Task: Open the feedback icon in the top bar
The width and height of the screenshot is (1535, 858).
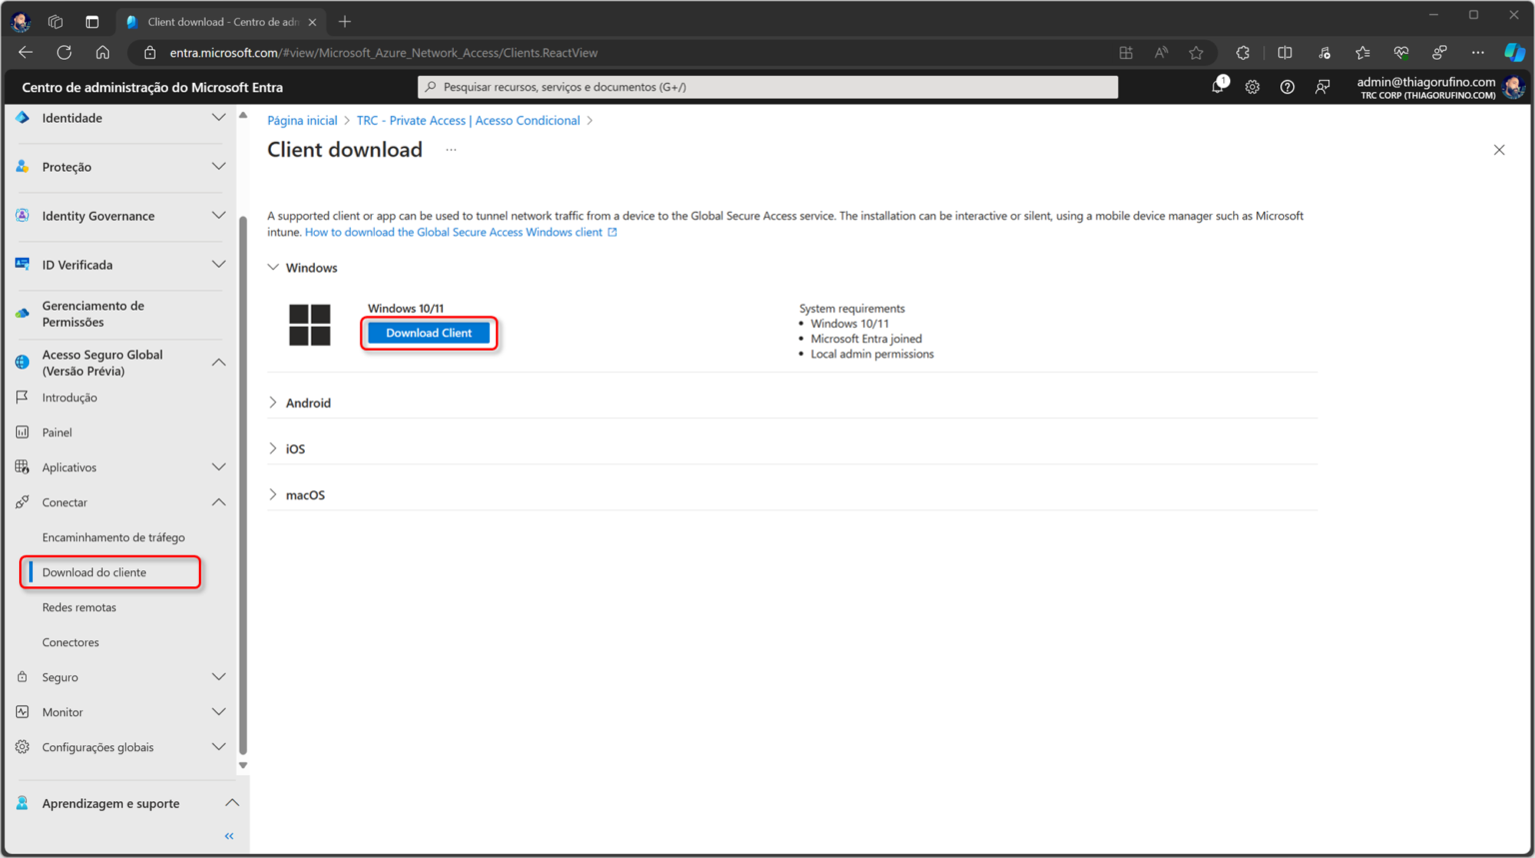Action: [1322, 87]
